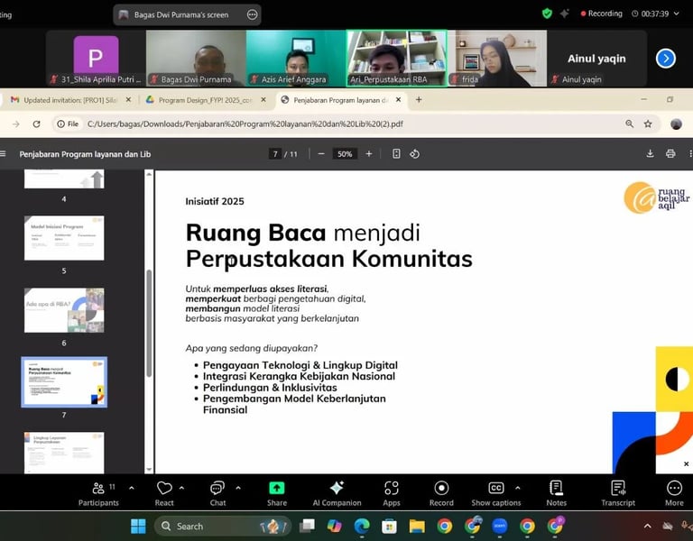Click the taskbar Search box
Screen dimensions: 693x541
pyautogui.click(x=223, y=526)
